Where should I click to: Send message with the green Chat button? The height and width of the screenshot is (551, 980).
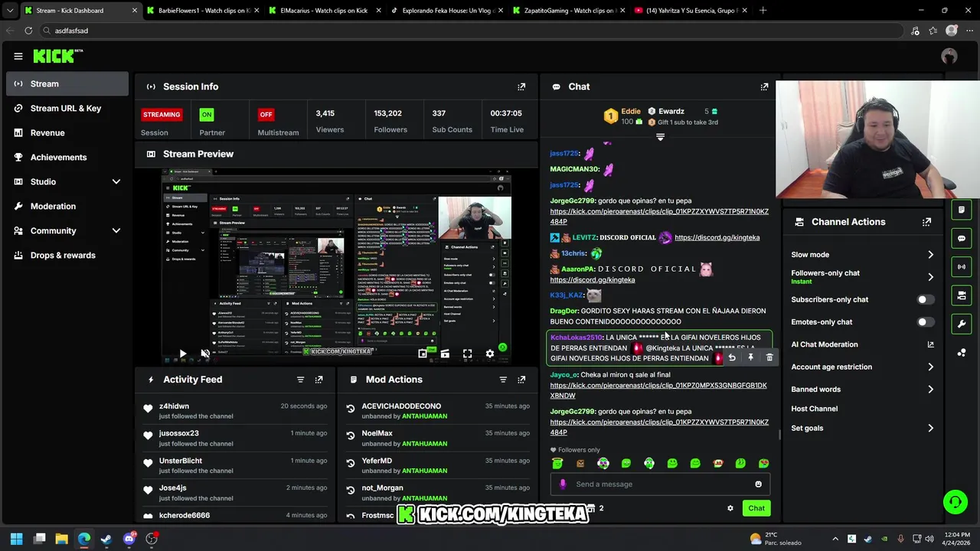coord(756,508)
